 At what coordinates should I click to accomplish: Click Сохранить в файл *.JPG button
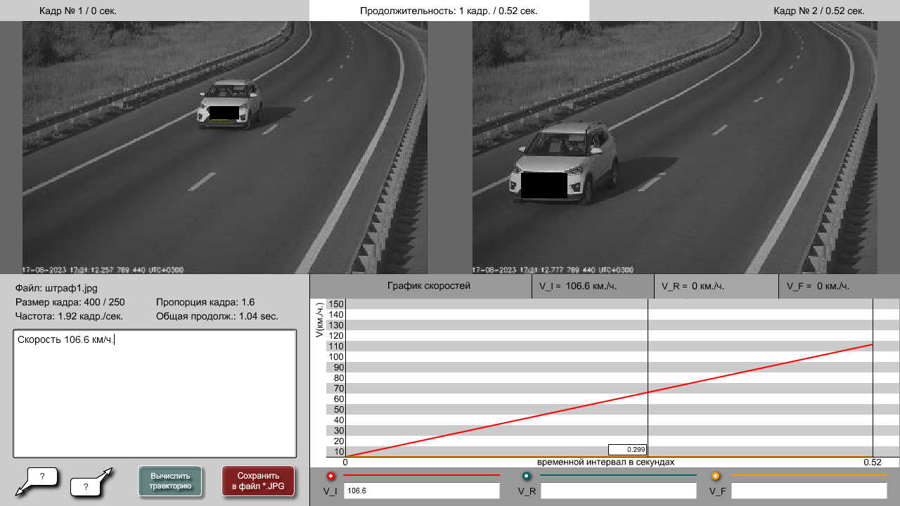click(258, 481)
